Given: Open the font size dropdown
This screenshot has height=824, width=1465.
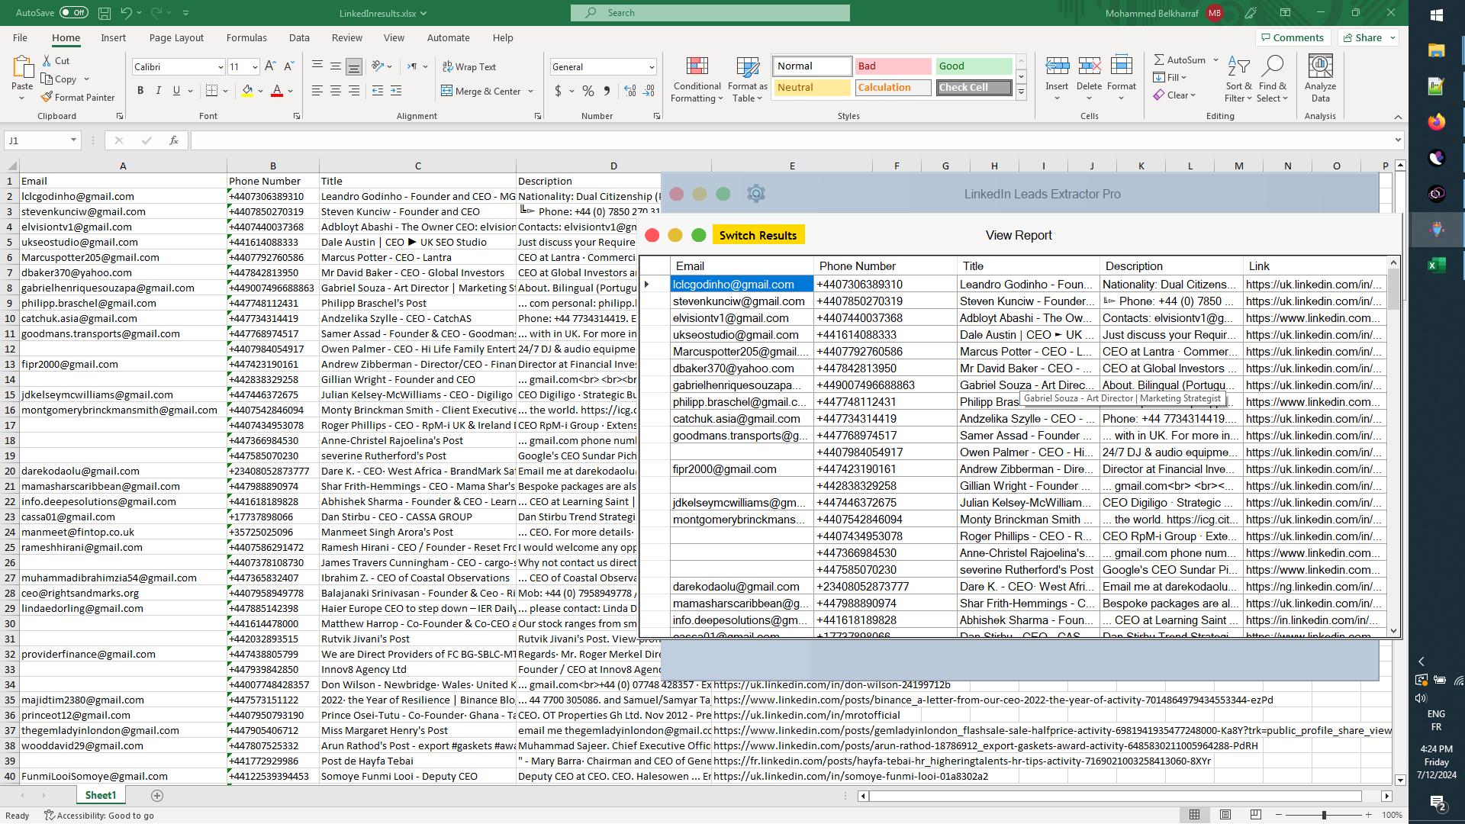Looking at the screenshot, I should tap(255, 67).
